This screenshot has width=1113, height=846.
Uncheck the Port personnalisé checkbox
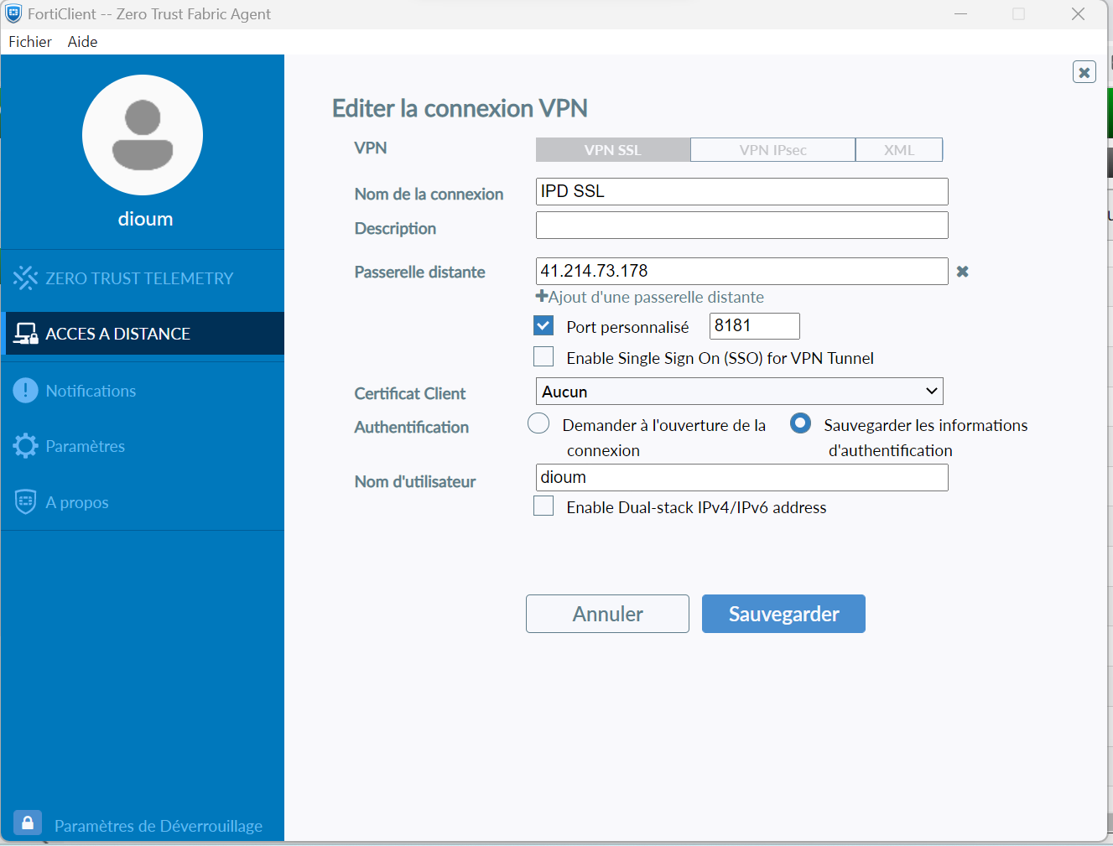coord(543,326)
